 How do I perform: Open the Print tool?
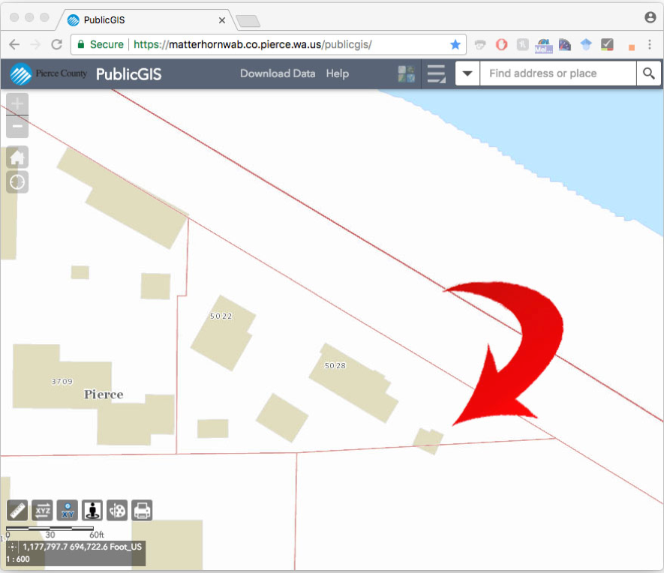tap(142, 510)
